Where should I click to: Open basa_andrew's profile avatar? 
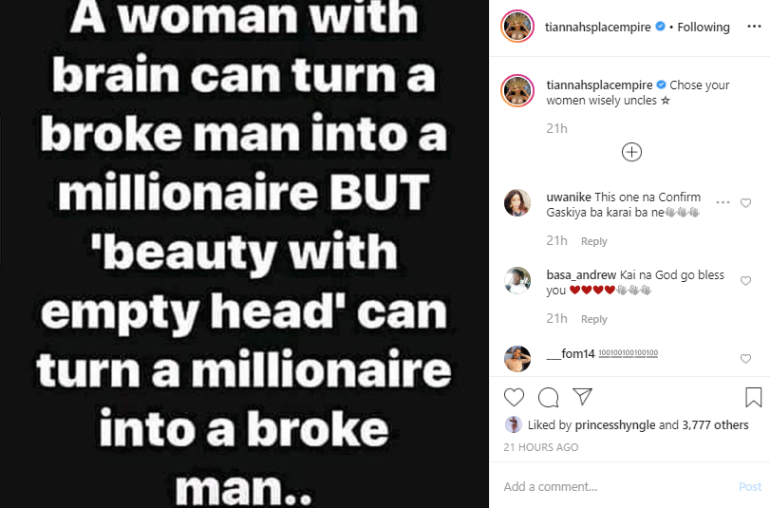[517, 282]
